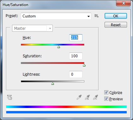This screenshot has height=120, width=133.
Task: Click the Hue value field showing 215
Action: point(76,38)
